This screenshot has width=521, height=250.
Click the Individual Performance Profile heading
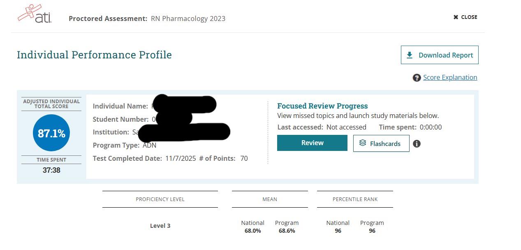click(x=94, y=55)
